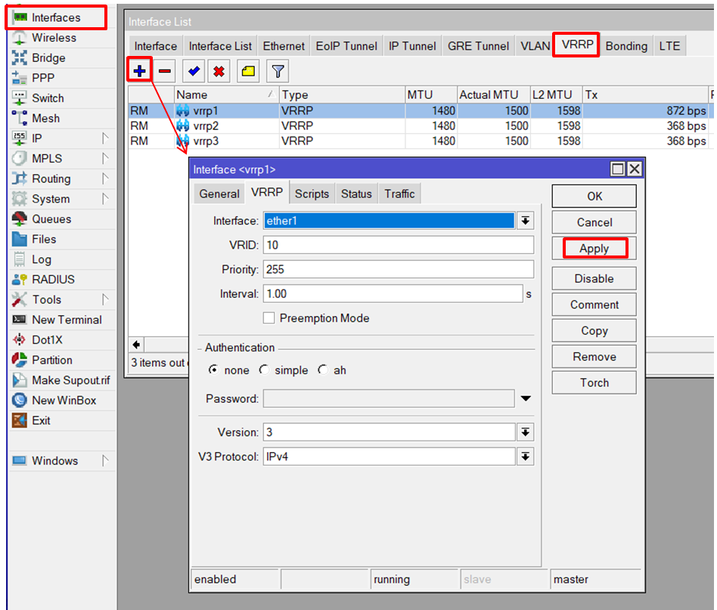Open the Interface ether1 dropdown

coord(525,221)
